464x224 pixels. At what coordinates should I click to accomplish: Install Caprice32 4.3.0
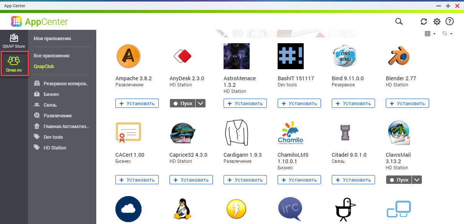click(191, 180)
